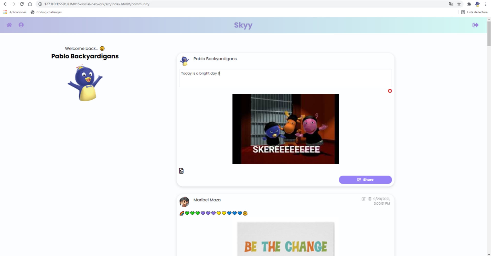The image size is (491, 256).
Task: Click Maribel Maza's avatar
Action: (x=184, y=202)
